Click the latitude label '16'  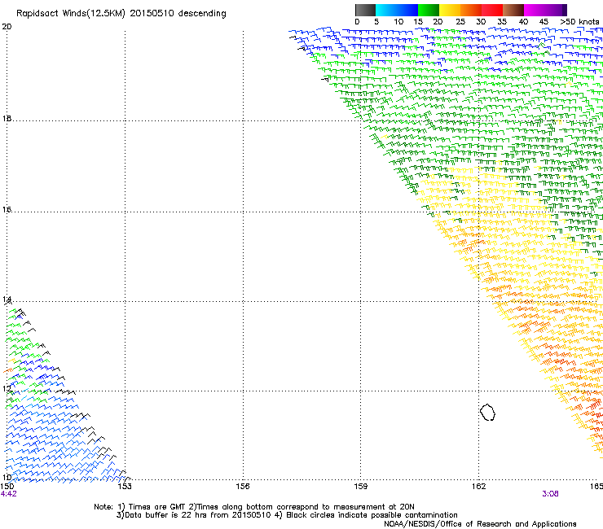coord(7,209)
